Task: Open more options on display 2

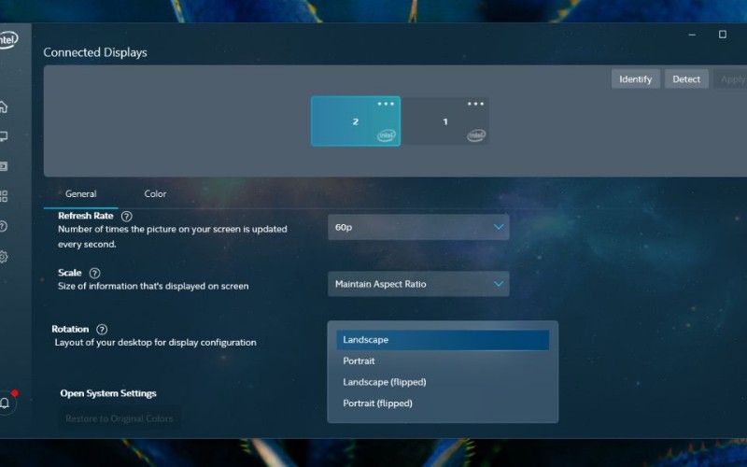Action: tap(386, 104)
